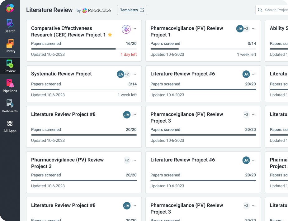The height and width of the screenshot is (221, 288).
Task: Expand the menu for Systematic Review Project
Action: (135, 74)
